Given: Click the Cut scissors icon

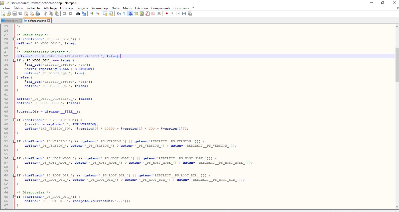Looking at the screenshot, I should [x=45, y=14].
